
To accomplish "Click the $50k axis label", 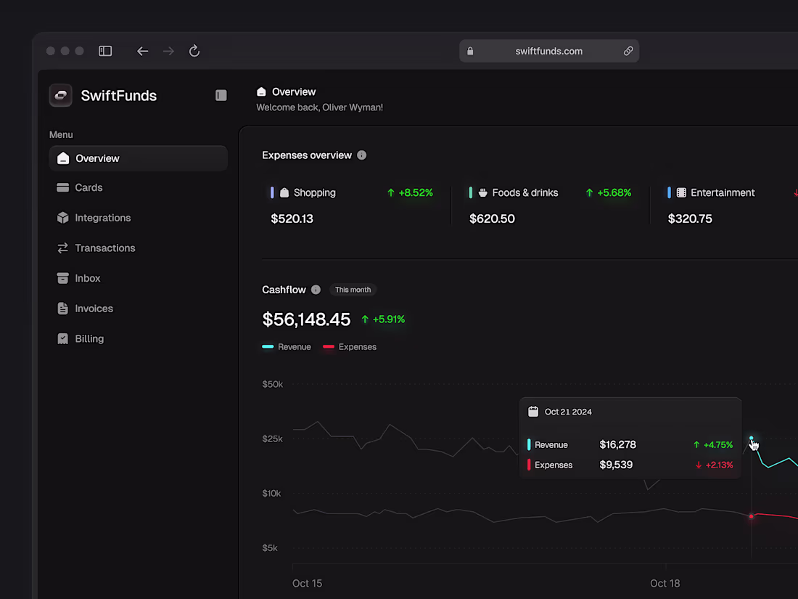I will tap(272, 384).
